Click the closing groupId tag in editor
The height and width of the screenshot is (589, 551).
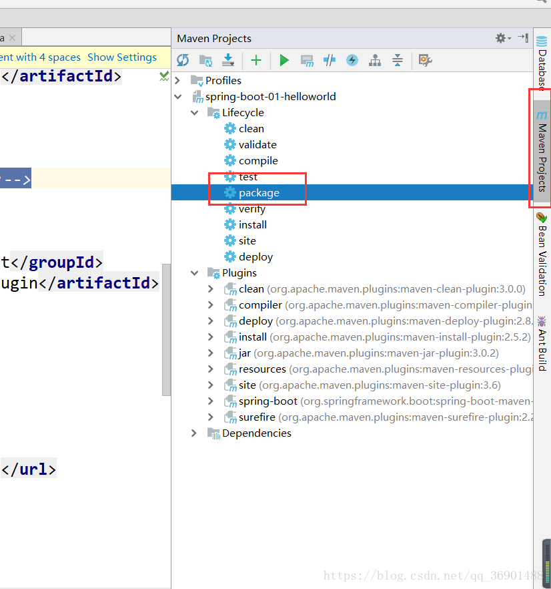click(x=56, y=262)
